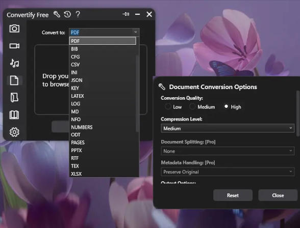Close the Convertify Free window
Viewport: 300px width, 228px height.
coord(149,14)
